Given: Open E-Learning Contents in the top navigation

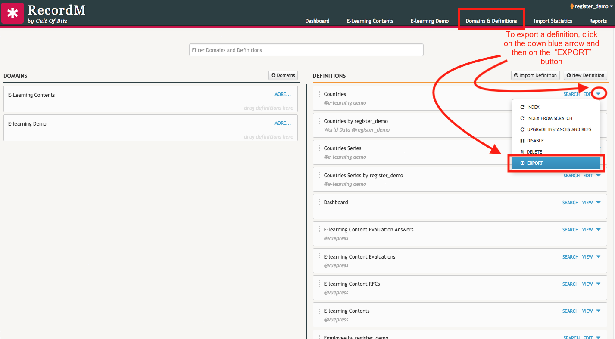Looking at the screenshot, I should 370,21.
